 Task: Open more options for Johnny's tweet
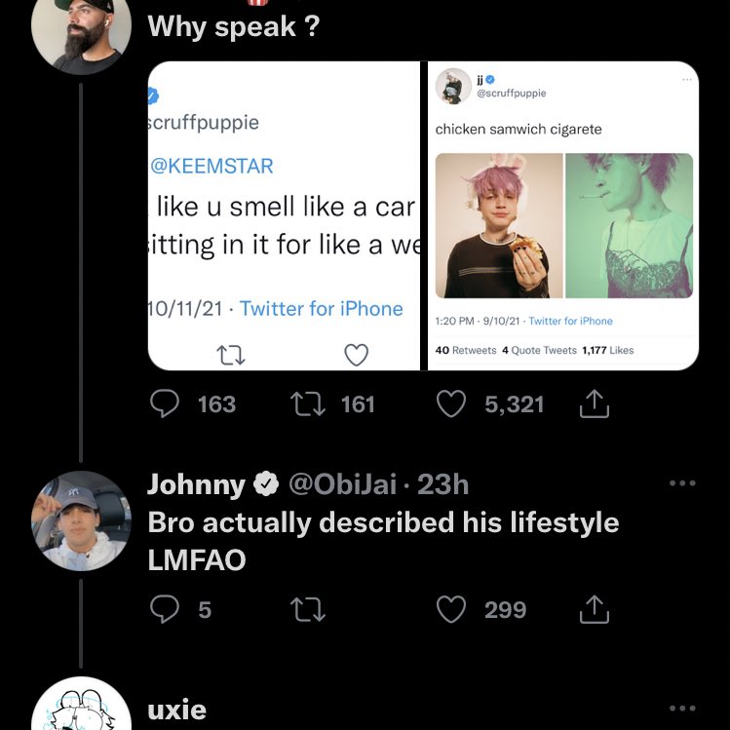[682, 483]
